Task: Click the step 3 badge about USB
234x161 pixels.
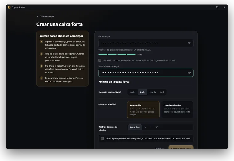Action: click(42, 66)
